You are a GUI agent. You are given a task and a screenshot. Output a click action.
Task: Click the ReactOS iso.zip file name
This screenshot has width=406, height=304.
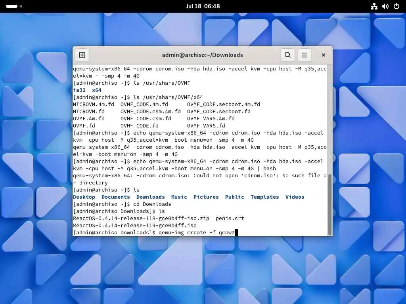[x=141, y=218]
